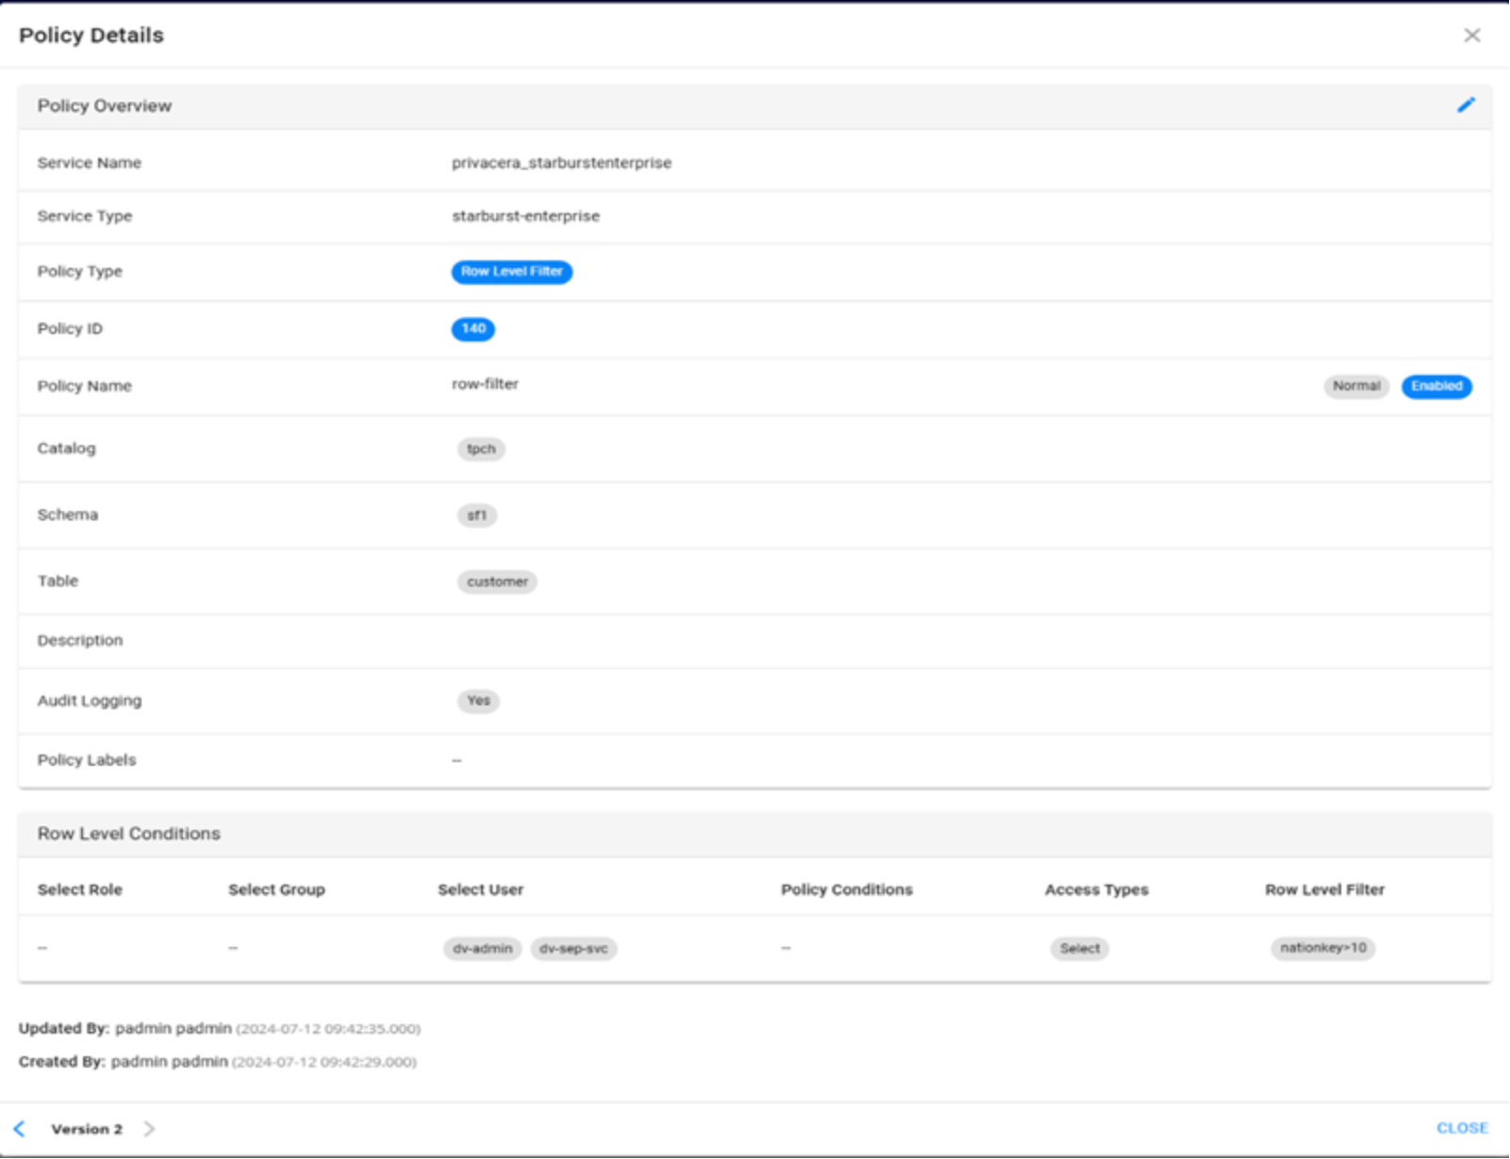Click the Select access type tag

pos(1080,948)
